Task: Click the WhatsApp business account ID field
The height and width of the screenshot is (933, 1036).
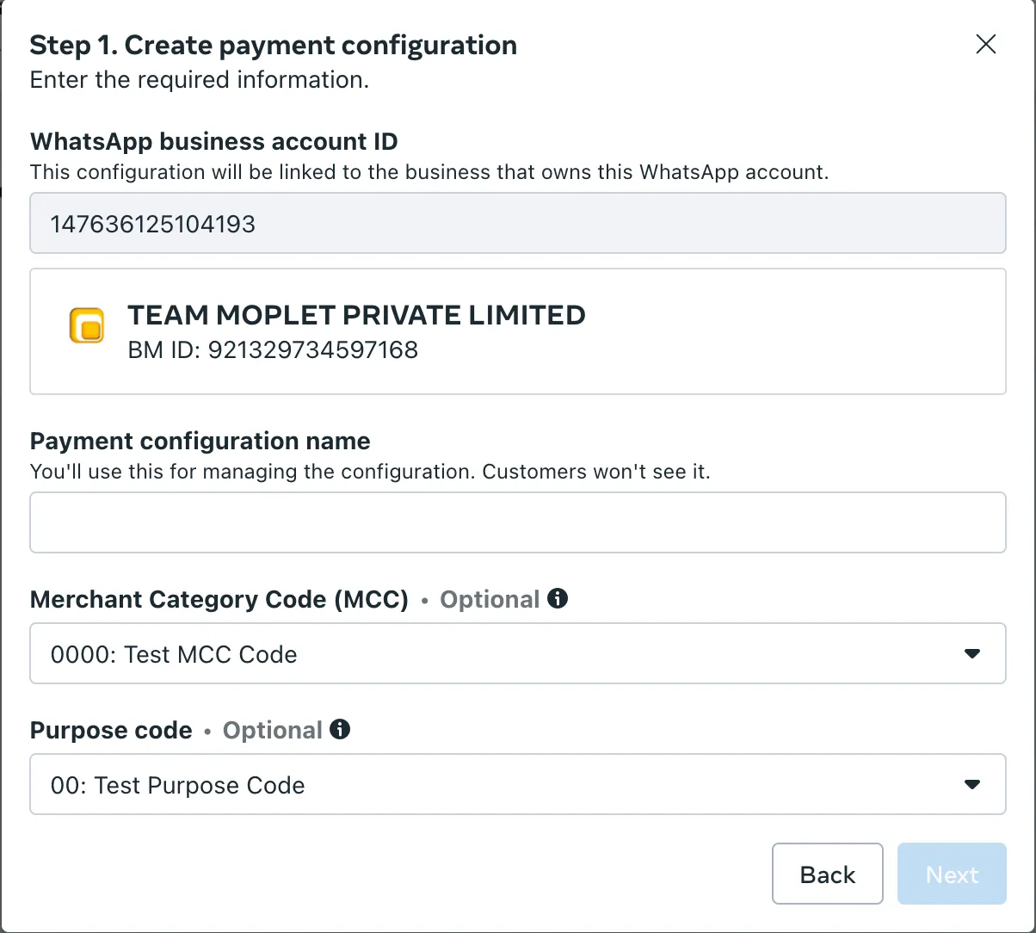Action: point(518,223)
